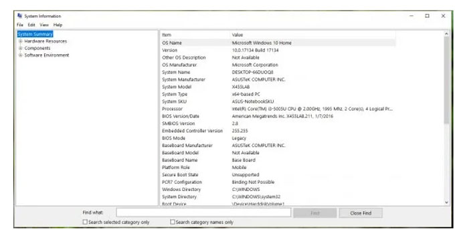The image size is (457, 243).
Task: Select the BIOS Version/Date row
Action: pyautogui.click(x=278, y=116)
